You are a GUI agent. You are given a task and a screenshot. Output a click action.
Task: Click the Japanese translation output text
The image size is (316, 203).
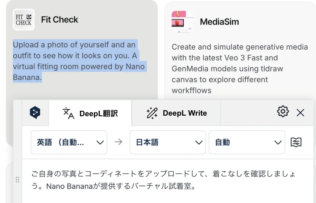164,180
